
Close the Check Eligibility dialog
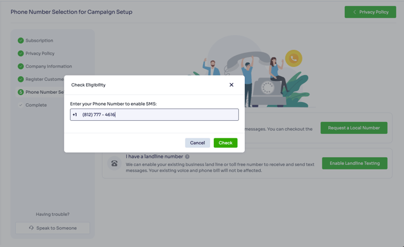click(x=231, y=85)
